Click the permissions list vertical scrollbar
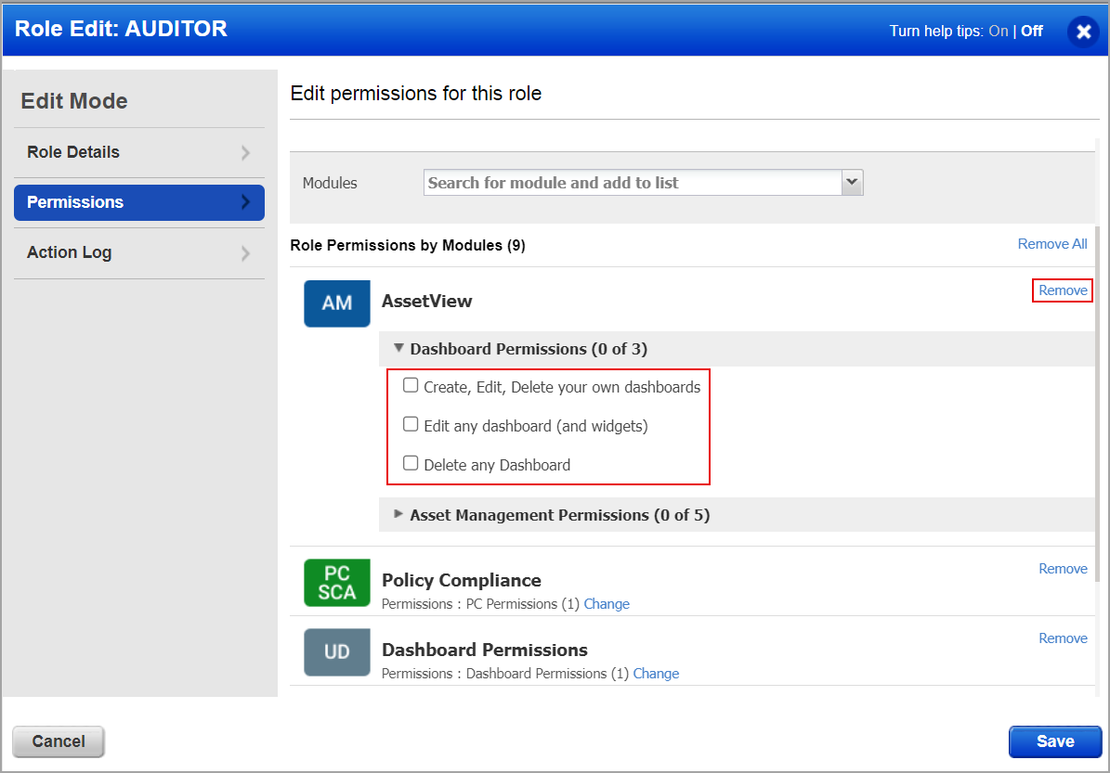 tap(1097, 403)
